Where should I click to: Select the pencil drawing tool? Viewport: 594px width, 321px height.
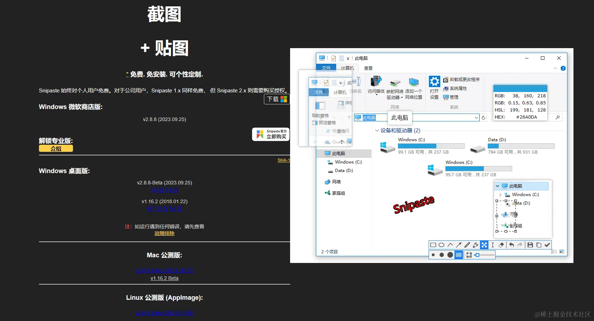point(468,245)
